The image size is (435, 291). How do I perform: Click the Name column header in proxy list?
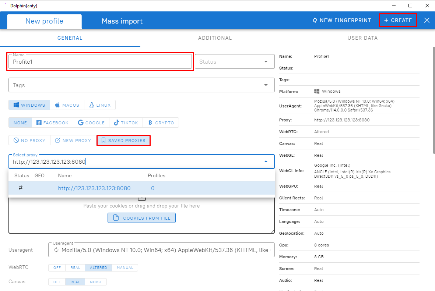click(64, 175)
